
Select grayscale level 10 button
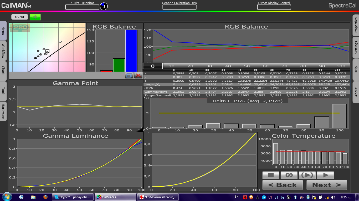point(171,66)
